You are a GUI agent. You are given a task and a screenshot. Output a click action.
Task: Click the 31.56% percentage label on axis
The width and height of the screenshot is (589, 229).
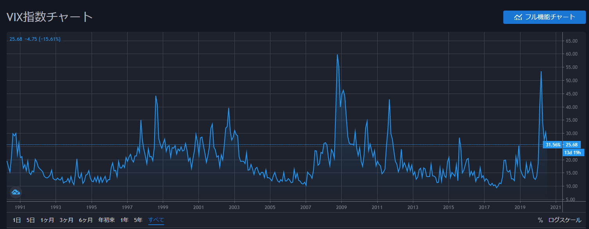click(553, 145)
